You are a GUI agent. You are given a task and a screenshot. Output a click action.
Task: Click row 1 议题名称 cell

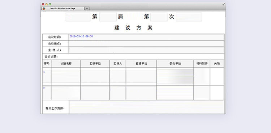[66, 76]
